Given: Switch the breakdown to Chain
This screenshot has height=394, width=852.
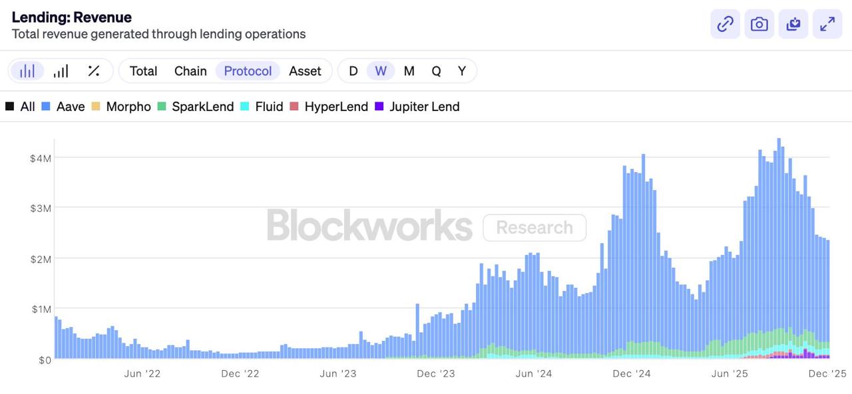Looking at the screenshot, I should pos(190,71).
